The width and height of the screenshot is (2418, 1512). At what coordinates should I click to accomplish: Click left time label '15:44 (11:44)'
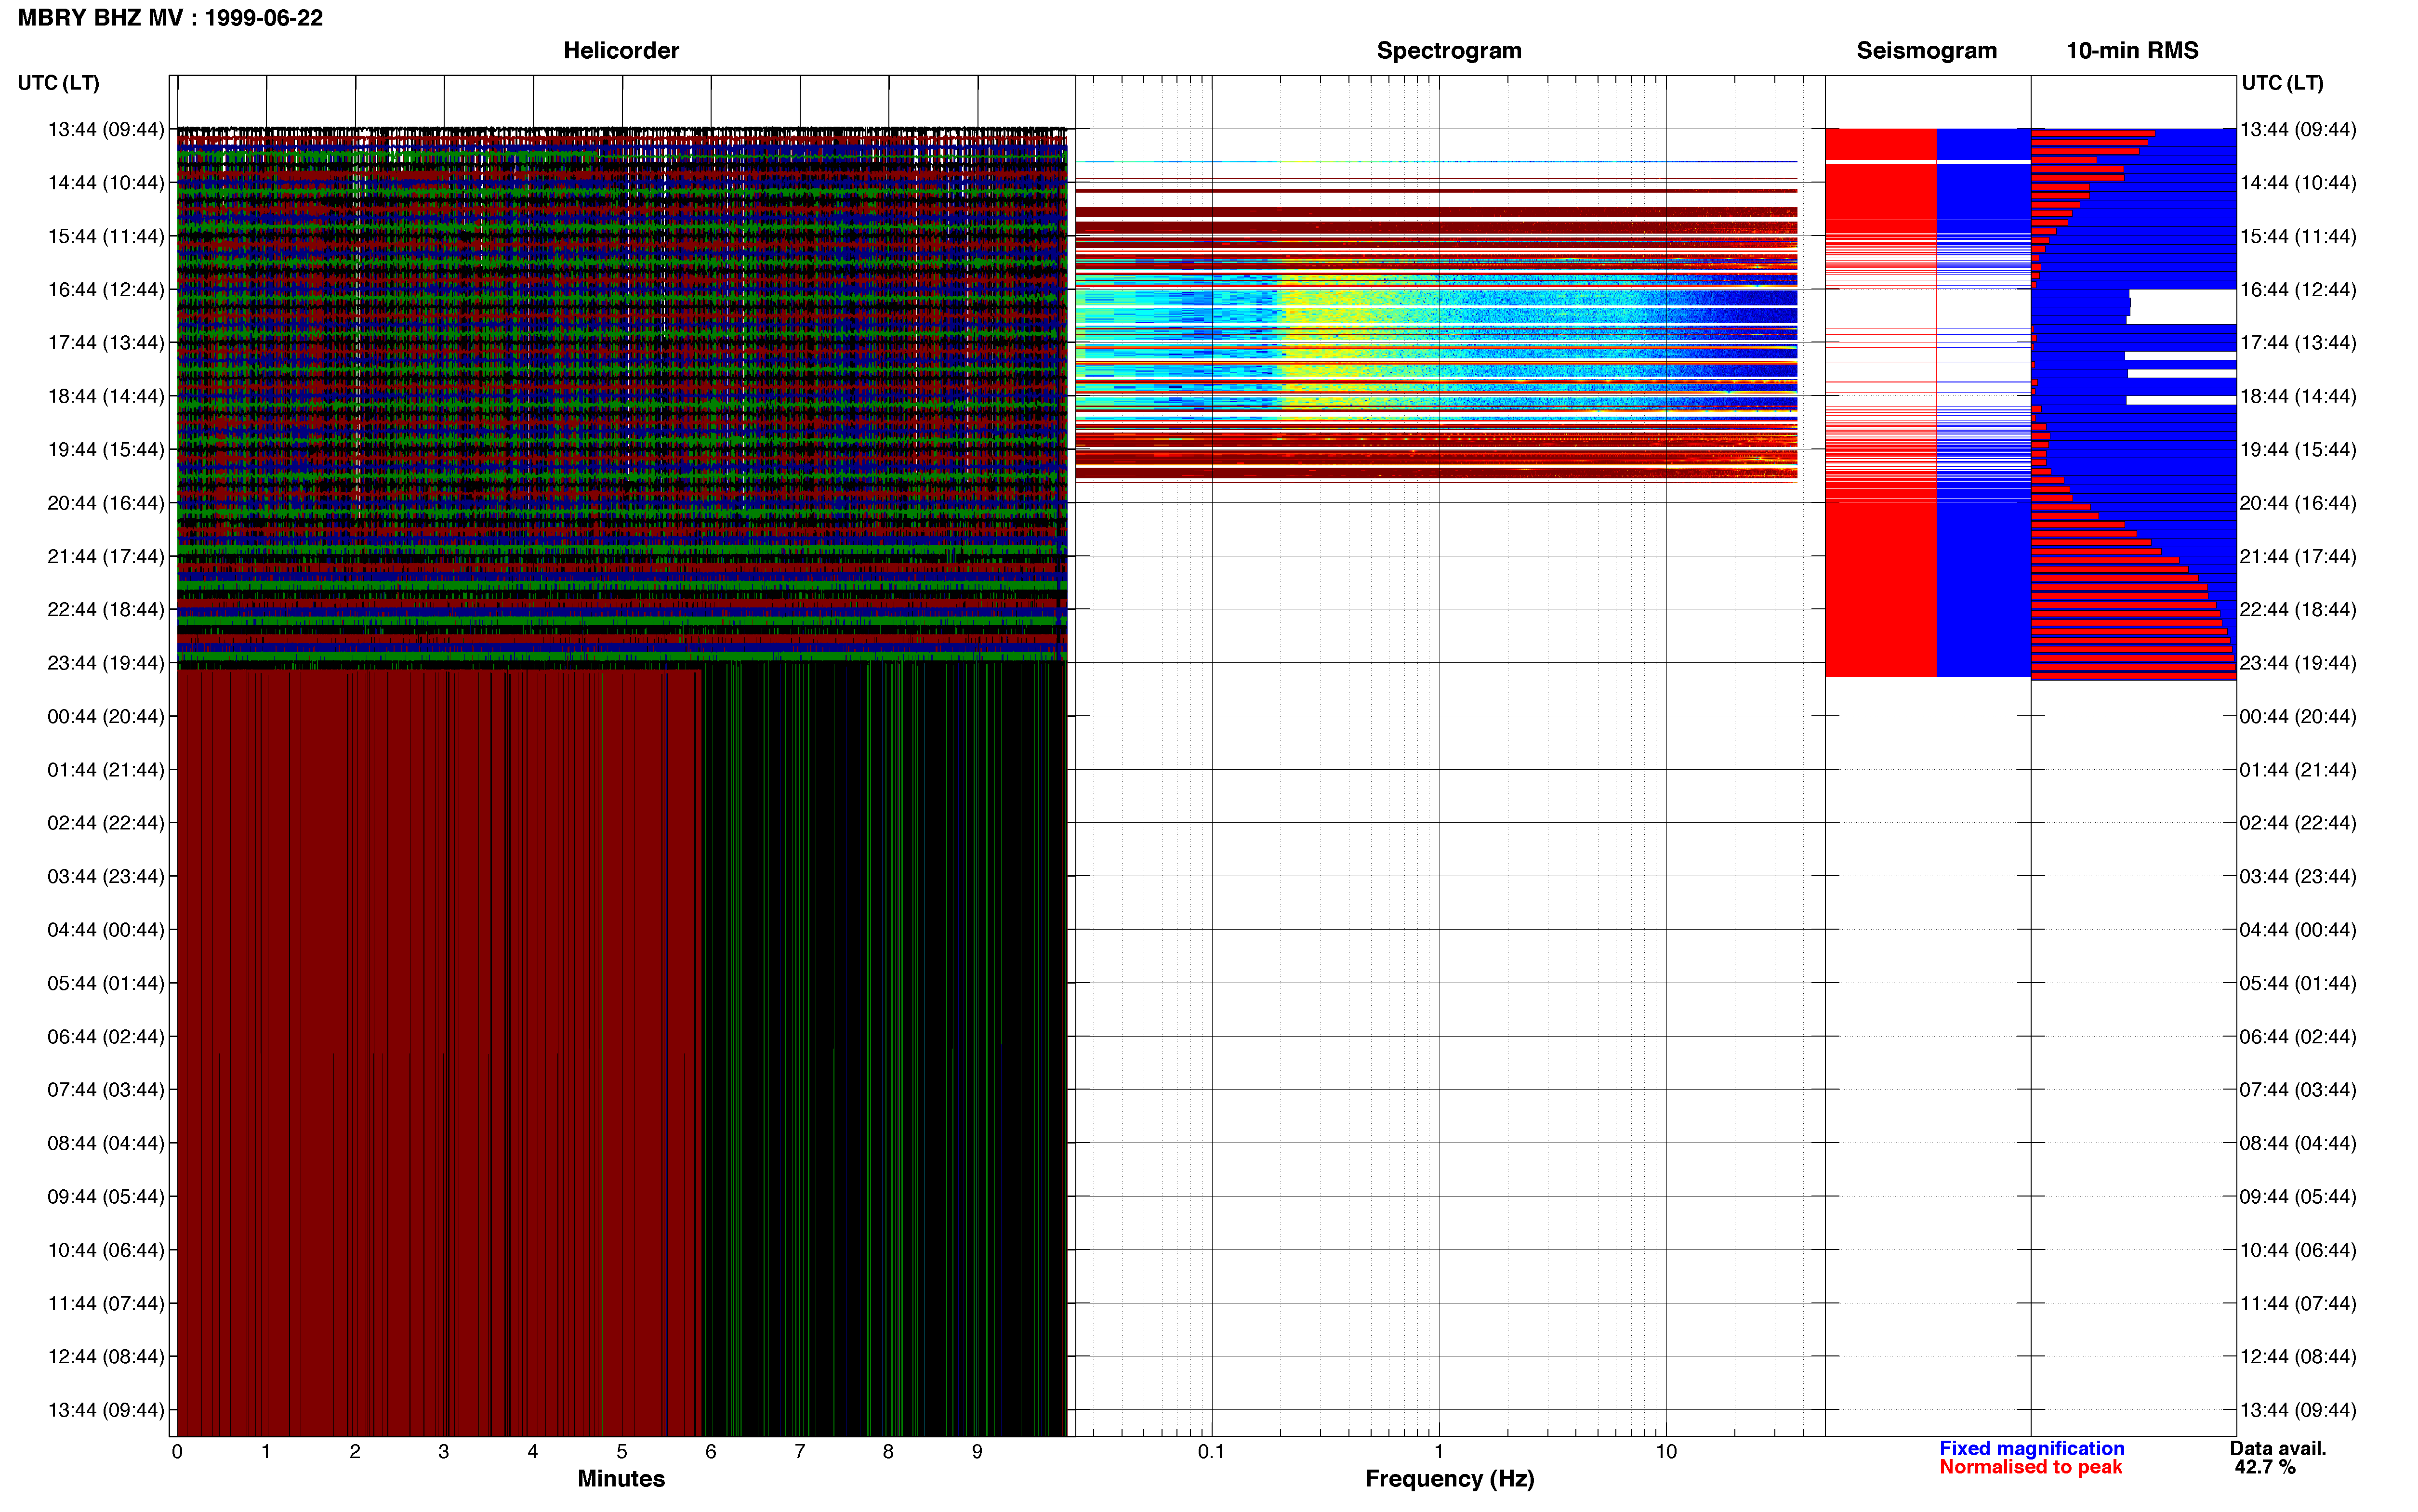tap(106, 236)
